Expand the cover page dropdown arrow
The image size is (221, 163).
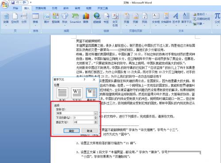(6, 26)
